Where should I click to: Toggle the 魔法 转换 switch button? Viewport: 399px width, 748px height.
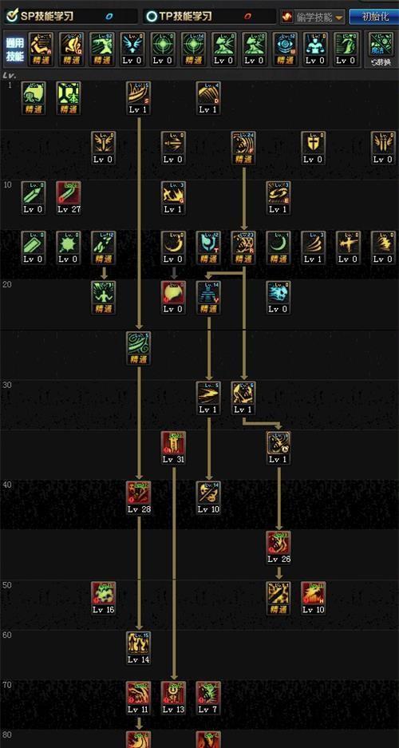coord(381,50)
